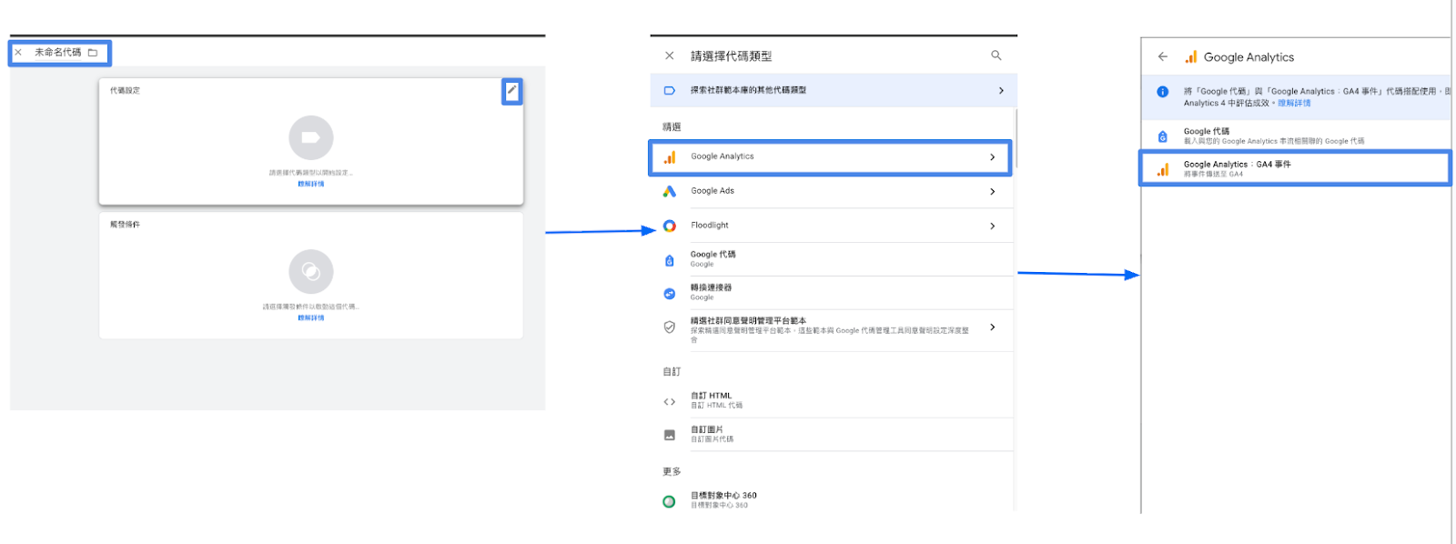Click the Google Ads logo icon
1456x544 pixels.
(x=670, y=191)
